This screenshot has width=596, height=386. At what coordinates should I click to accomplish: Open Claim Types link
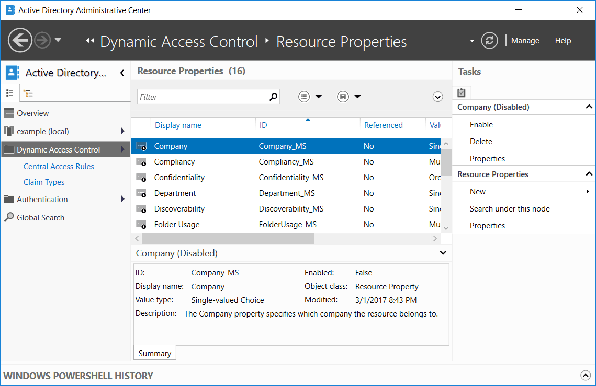[44, 182]
